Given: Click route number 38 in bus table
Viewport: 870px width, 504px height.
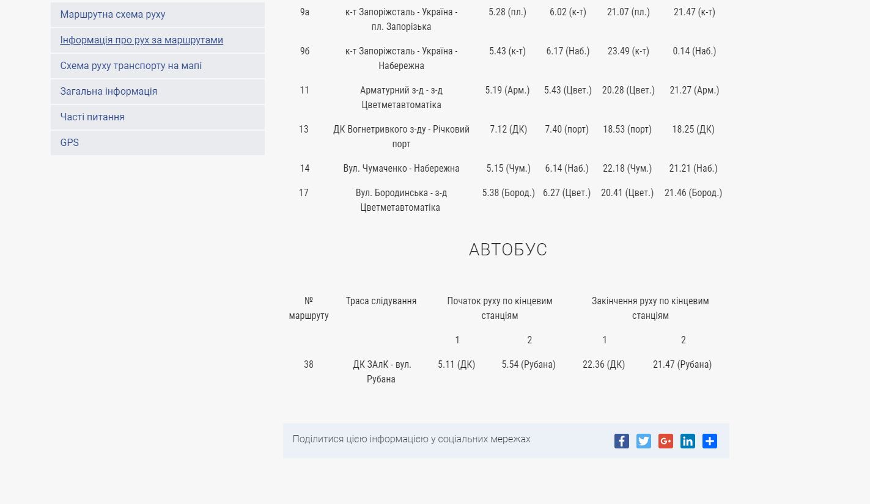Looking at the screenshot, I should click(x=308, y=365).
